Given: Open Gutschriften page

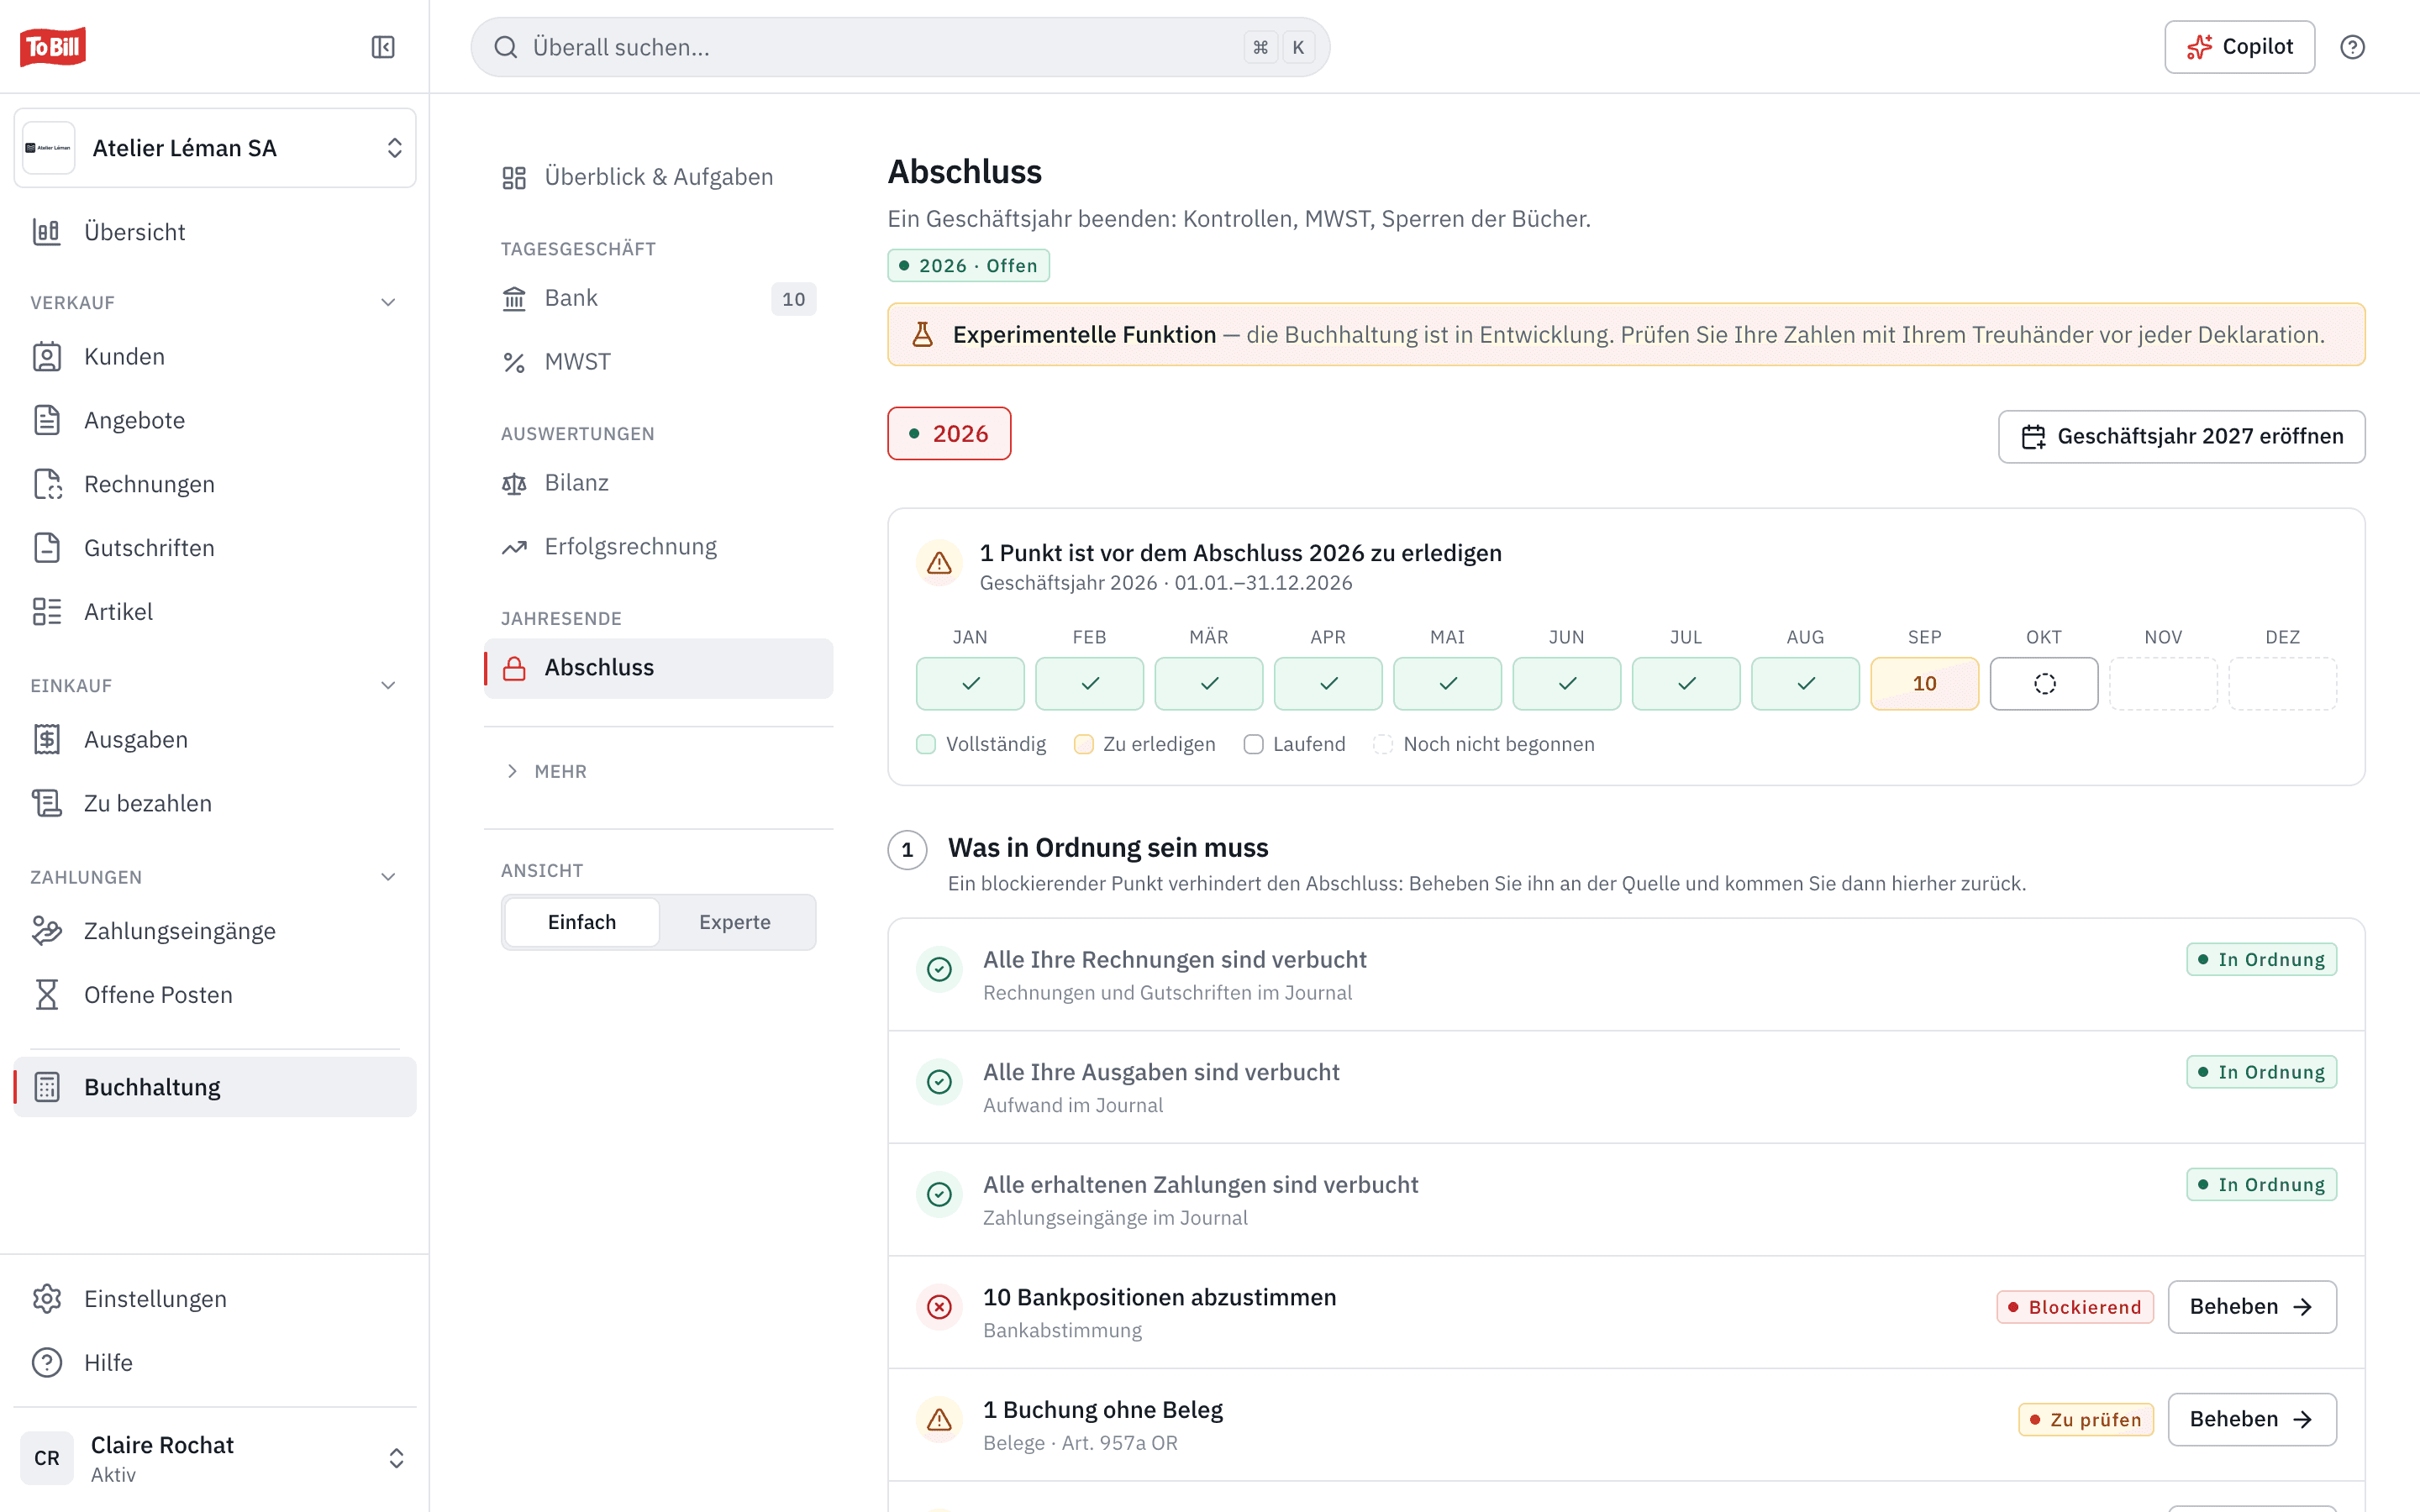Looking at the screenshot, I should tap(215, 548).
